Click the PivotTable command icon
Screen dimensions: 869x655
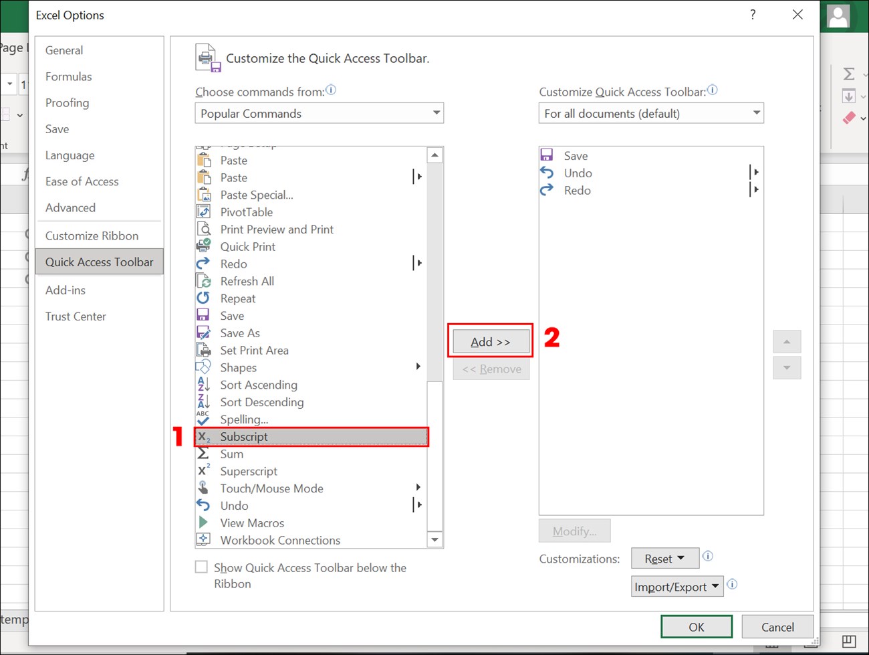(204, 212)
